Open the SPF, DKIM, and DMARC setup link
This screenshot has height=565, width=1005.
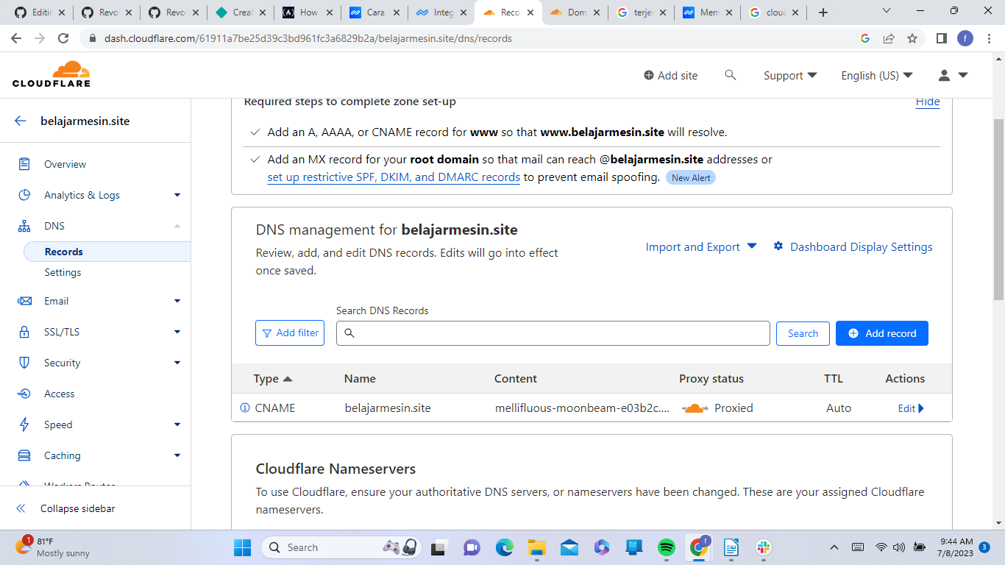[393, 177]
